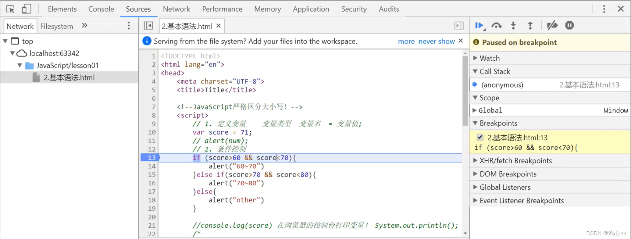Click the JavaScript/lesson01 folder icon
This screenshot has width=631, height=239.
[30, 66]
